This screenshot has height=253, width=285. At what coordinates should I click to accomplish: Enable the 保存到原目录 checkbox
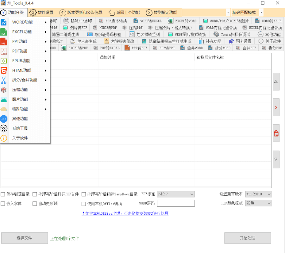[3, 194]
